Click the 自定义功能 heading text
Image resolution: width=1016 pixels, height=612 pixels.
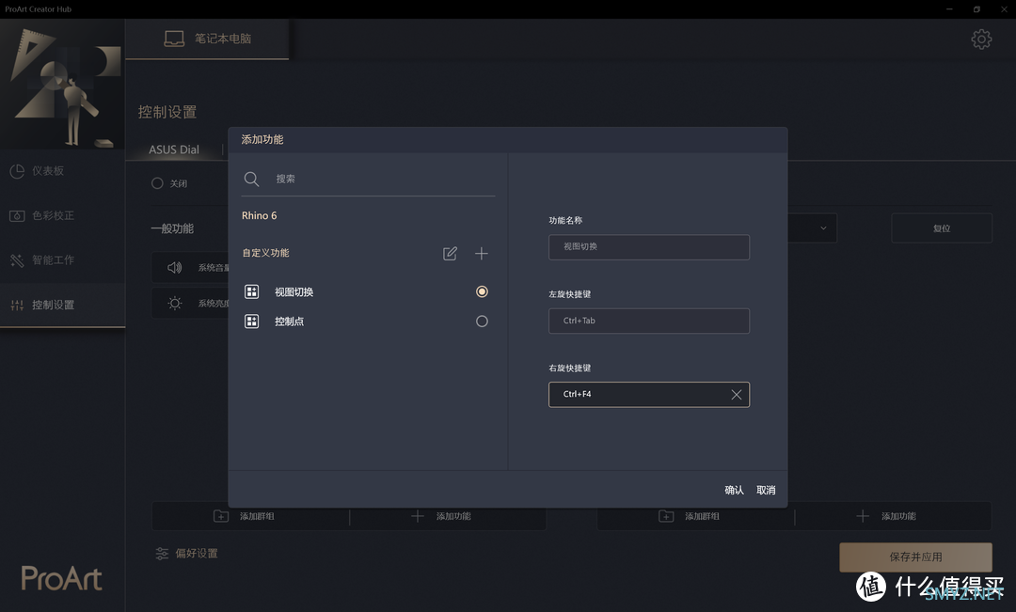(265, 253)
